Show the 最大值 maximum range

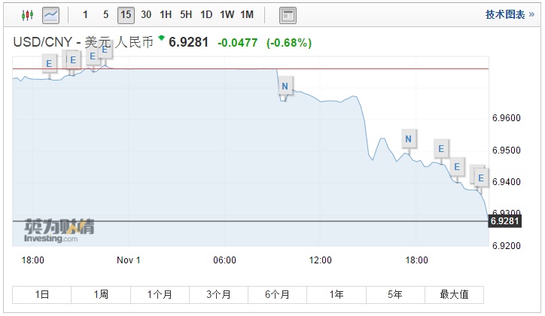pyautogui.click(x=454, y=294)
